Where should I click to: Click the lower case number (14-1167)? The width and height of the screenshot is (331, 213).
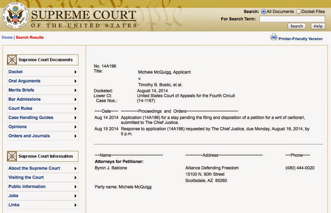click(x=146, y=101)
